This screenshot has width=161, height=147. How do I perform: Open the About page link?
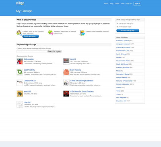tap(106, 4)
